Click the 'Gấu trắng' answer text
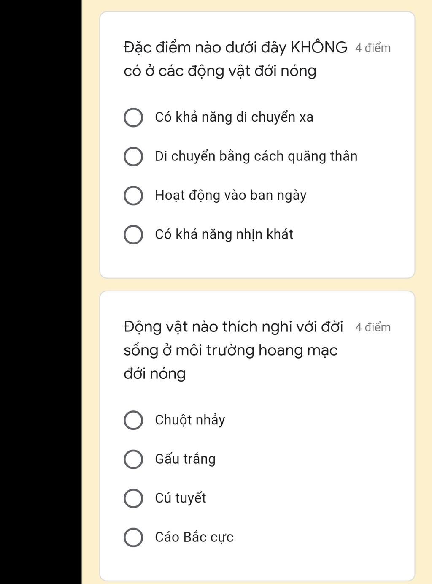Viewport: 432px width, 584px height. (185, 459)
